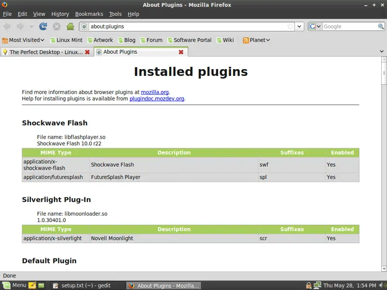This screenshot has height=290, width=387.
Task: Bookmark this page with the star icon
Action: [290, 27]
